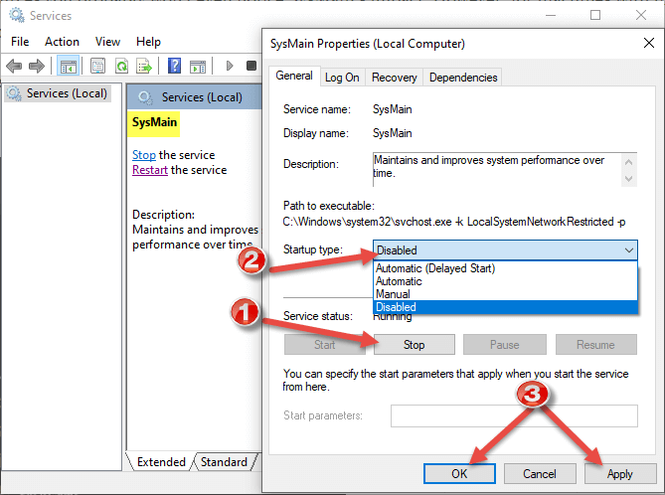
Task: Switch to the Extended view tab
Action: pyautogui.click(x=161, y=462)
